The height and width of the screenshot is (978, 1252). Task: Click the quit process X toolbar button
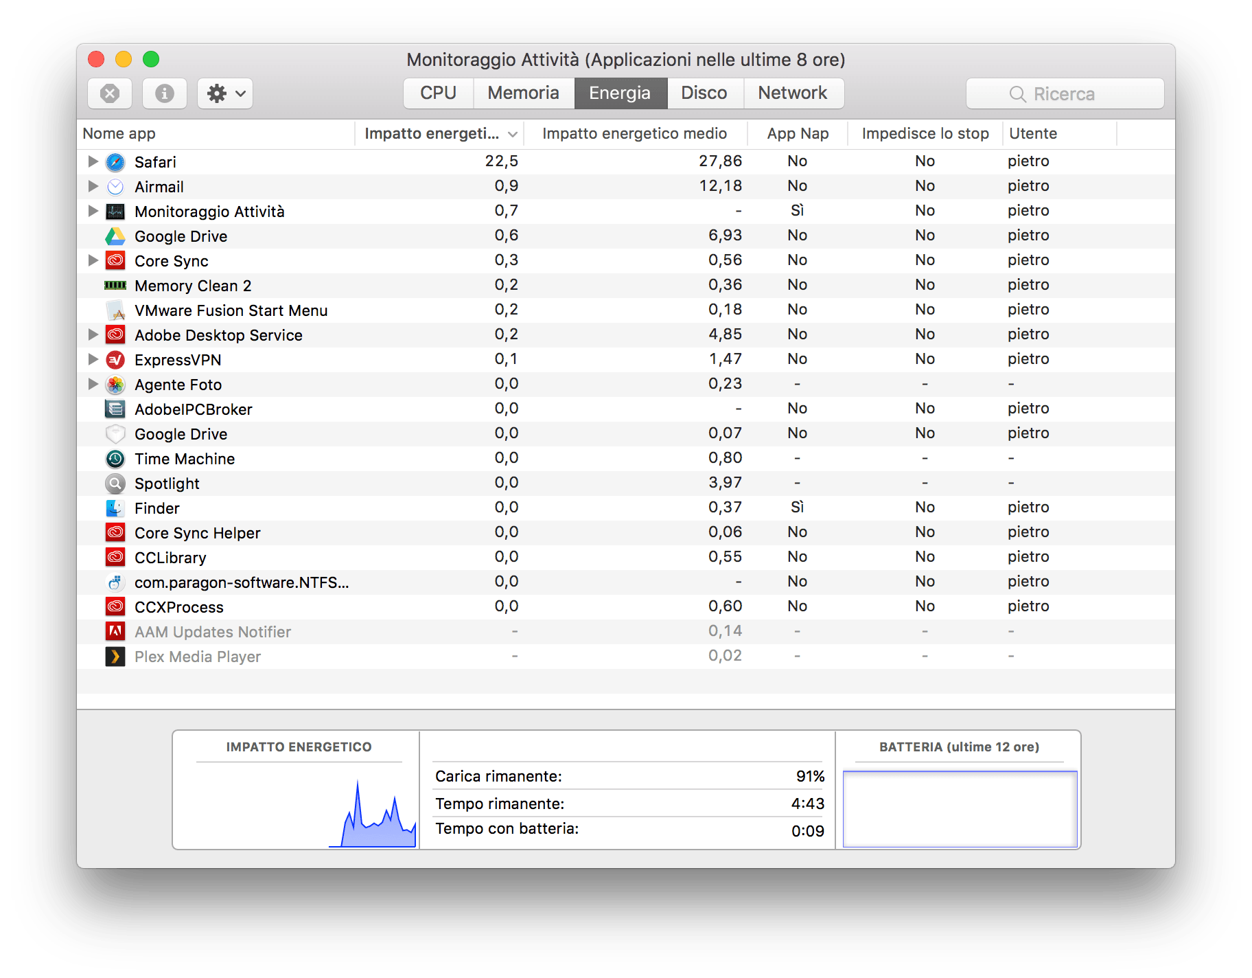click(x=110, y=93)
